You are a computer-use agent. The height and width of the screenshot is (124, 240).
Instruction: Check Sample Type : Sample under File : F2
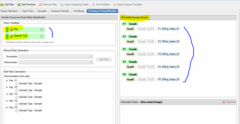click(x=17, y=90)
